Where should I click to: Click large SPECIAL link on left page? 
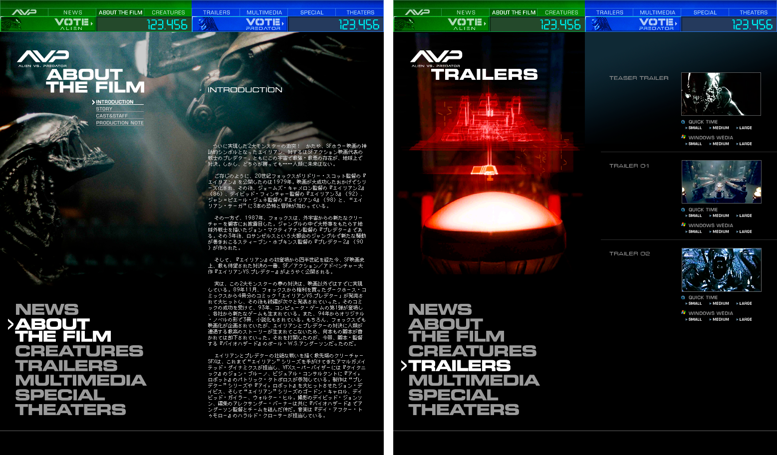pos(60,395)
